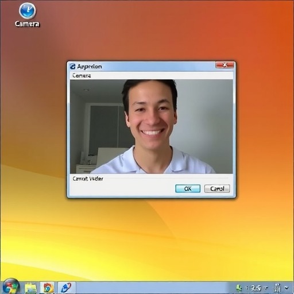
Task: Close the camera dialog with red X
Action: point(225,65)
